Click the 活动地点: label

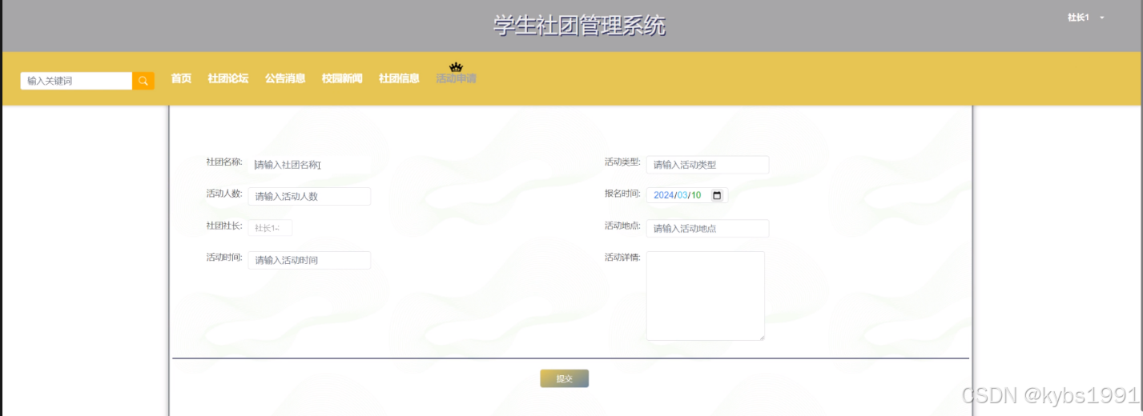pos(622,226)
